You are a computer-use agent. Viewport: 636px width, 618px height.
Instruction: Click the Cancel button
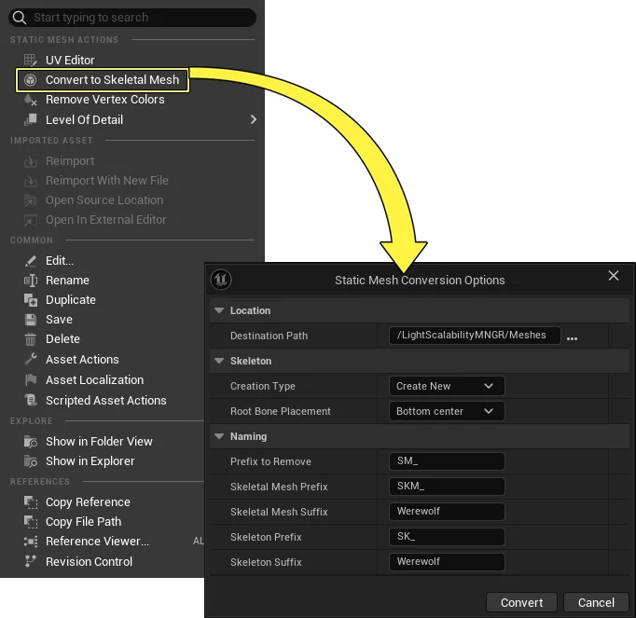[596, 602]
